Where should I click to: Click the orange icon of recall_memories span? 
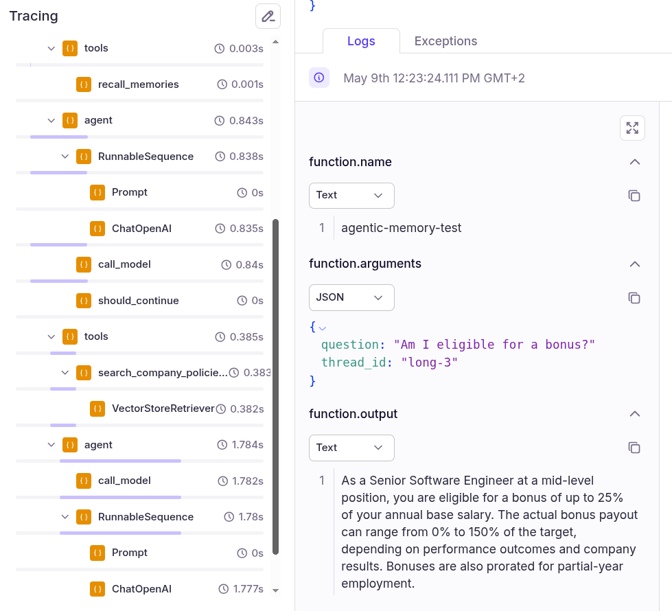click(84, 84)
